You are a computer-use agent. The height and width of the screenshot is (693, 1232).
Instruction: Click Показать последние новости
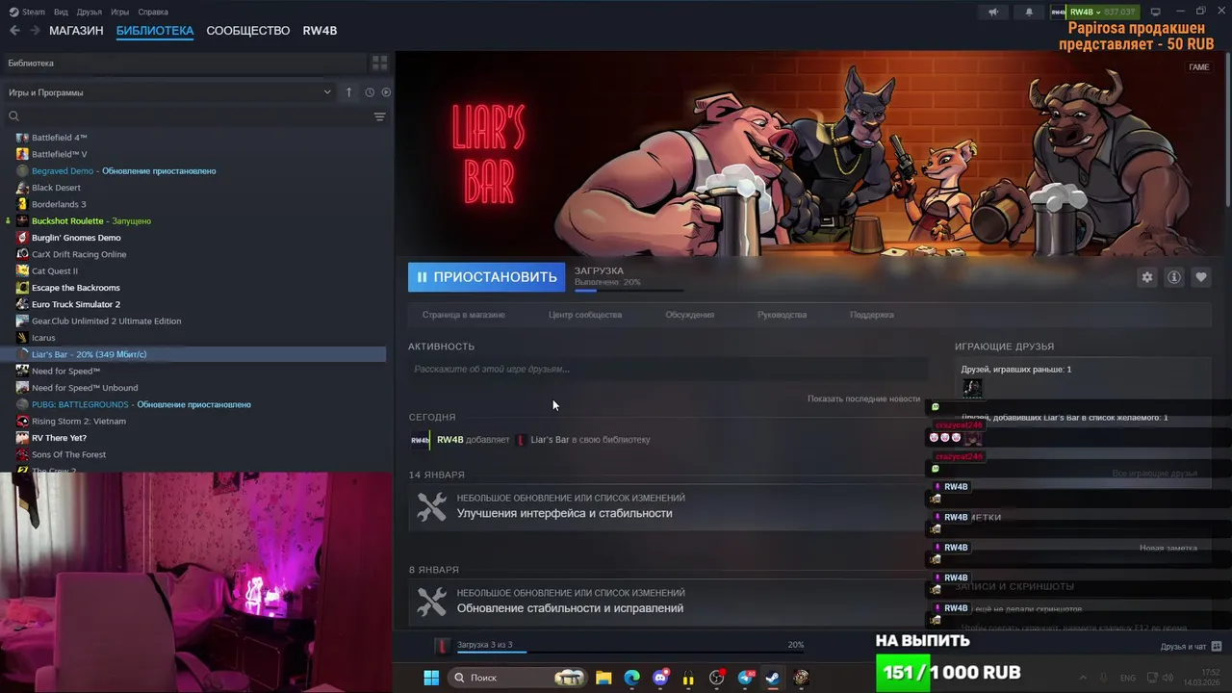863,398
